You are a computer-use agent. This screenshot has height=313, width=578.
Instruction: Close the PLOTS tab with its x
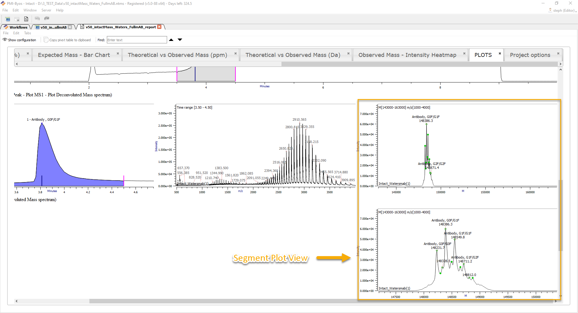tap(500, 54)
